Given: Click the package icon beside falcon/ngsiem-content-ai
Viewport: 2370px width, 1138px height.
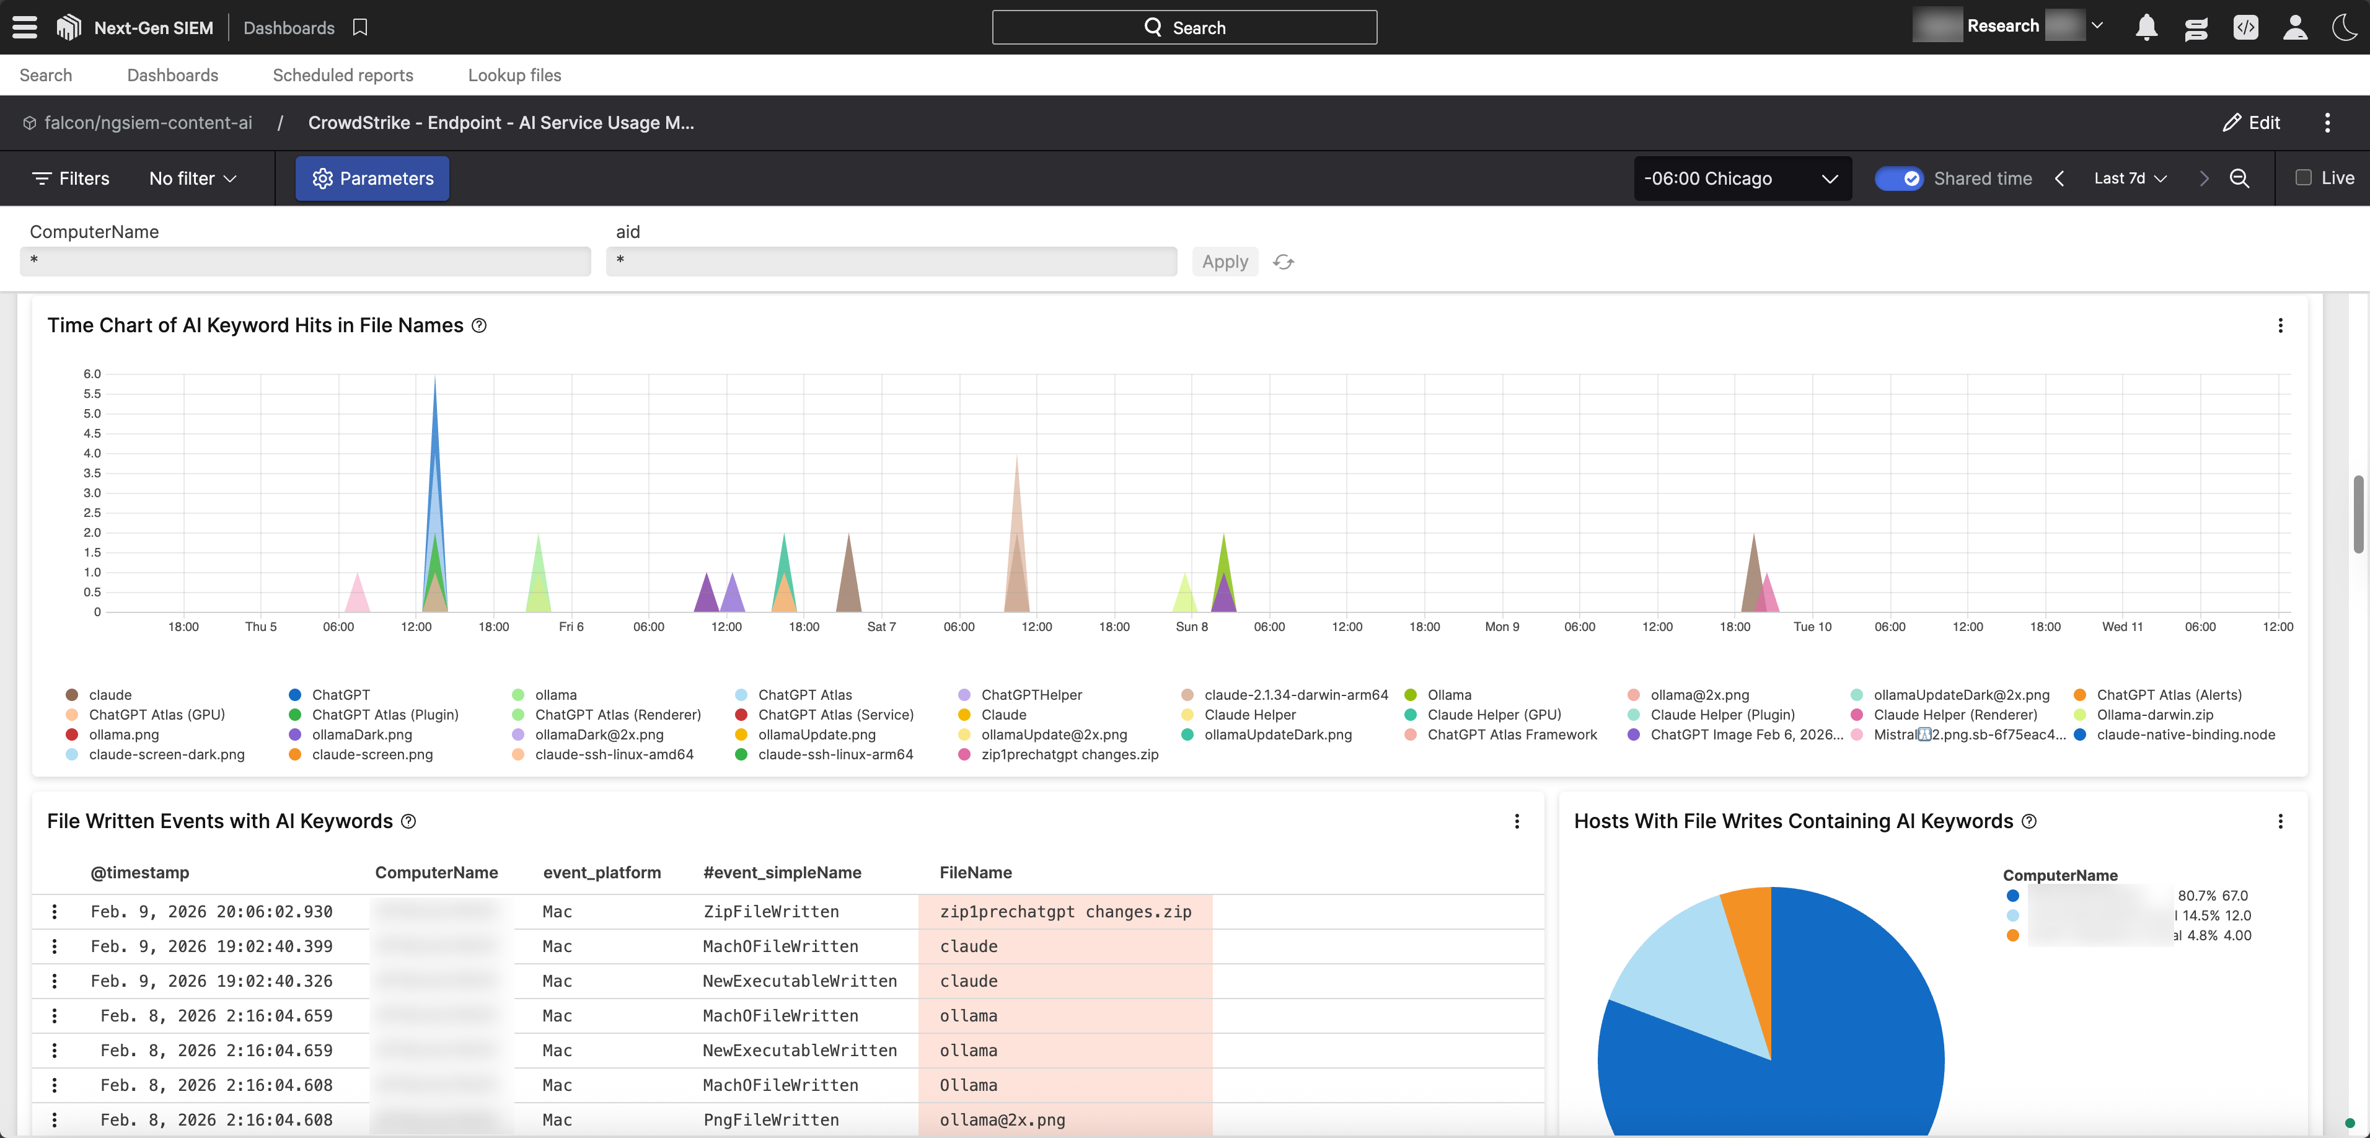Looking at the screenshot, I should click(30, 122).
